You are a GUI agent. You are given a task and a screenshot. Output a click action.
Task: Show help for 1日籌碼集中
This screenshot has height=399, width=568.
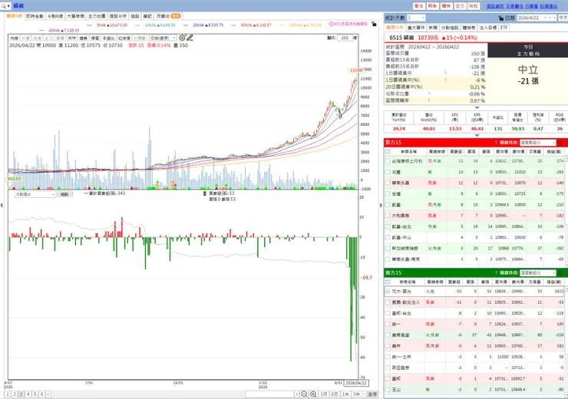(x=445, y=73)
